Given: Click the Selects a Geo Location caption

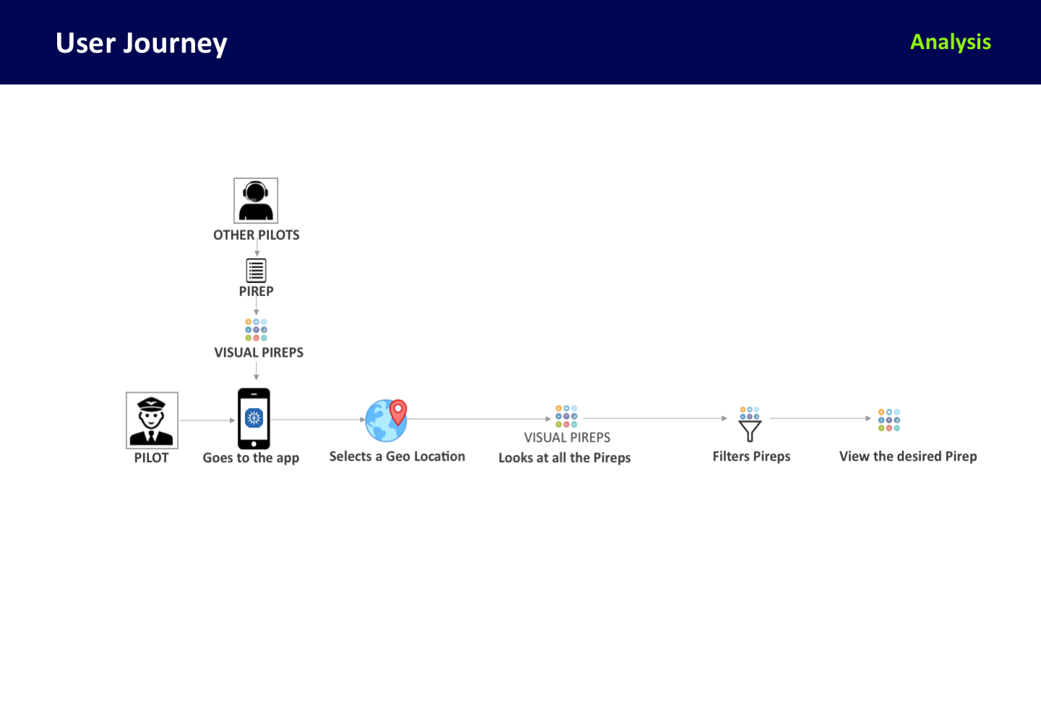Looking at the screenshot, I should [x=397, y=456].
